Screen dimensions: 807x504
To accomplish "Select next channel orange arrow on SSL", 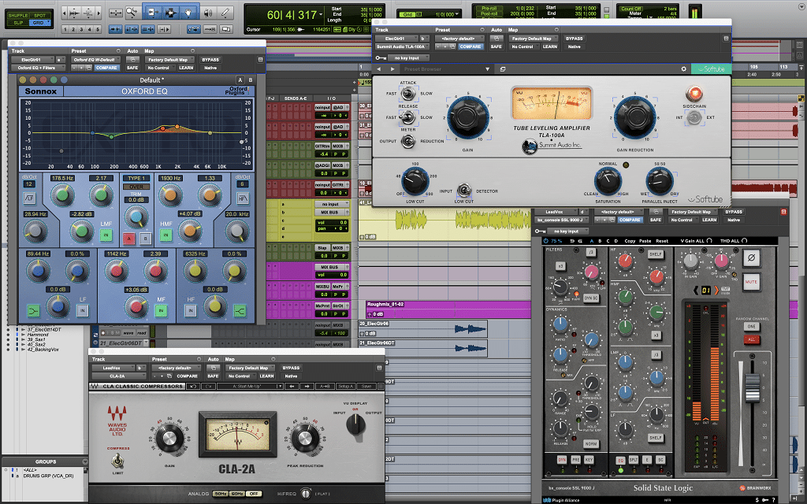I will tap(716, 291).
